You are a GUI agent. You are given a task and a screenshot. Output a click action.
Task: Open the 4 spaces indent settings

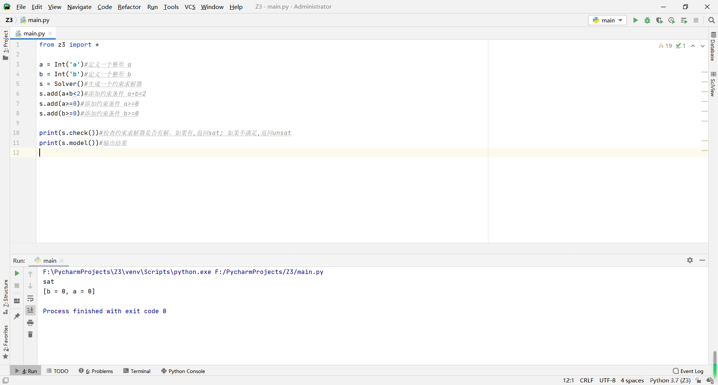(632, 380)
